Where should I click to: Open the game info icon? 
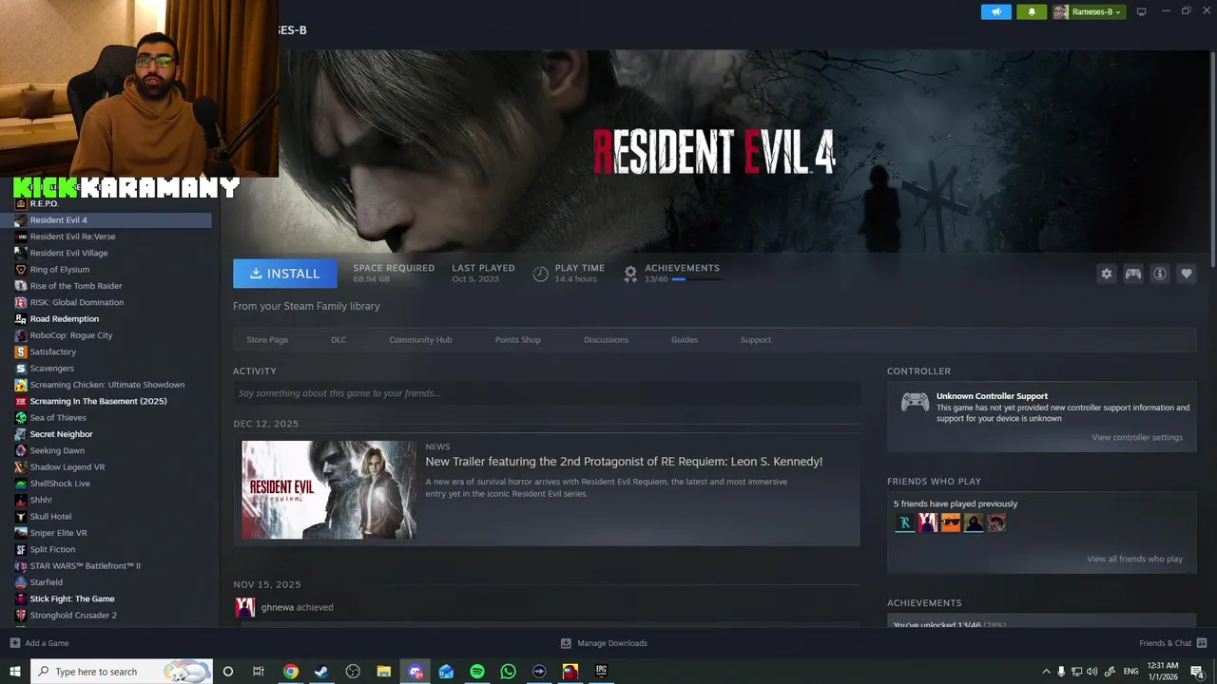1159,274
